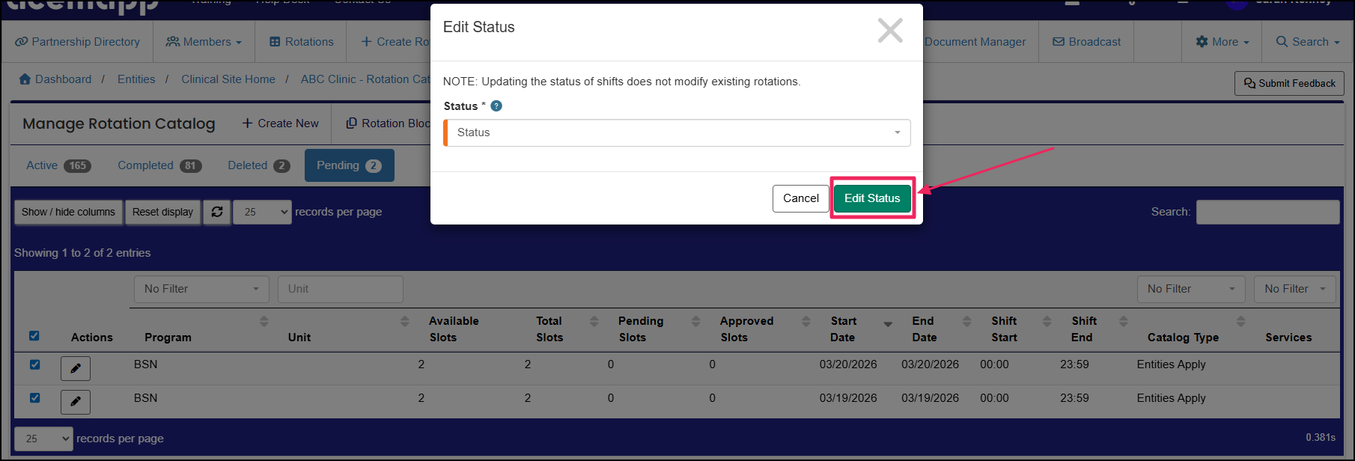Select the Pending tab
The height and width of the screenshot is (461, 1355).
(349, 165)
